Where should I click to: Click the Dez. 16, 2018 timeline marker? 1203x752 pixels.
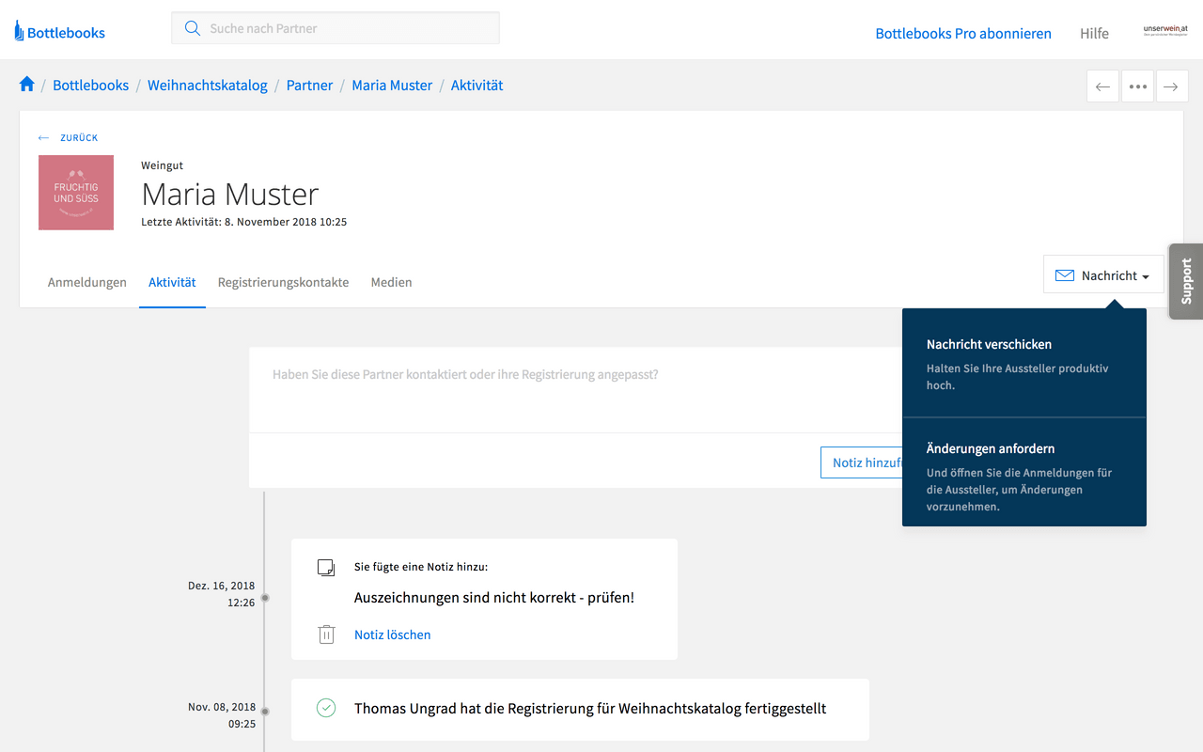pos(265,597)
